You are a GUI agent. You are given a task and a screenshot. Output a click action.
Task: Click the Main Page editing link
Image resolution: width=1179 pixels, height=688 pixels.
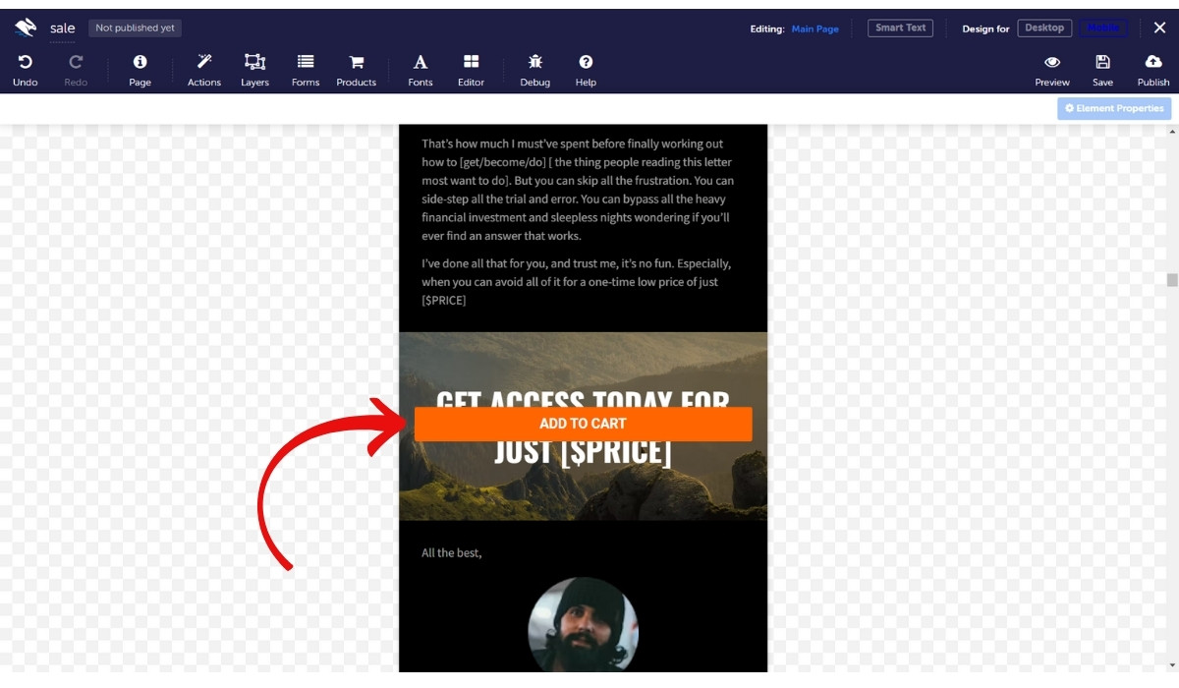[x=815, y=29]
